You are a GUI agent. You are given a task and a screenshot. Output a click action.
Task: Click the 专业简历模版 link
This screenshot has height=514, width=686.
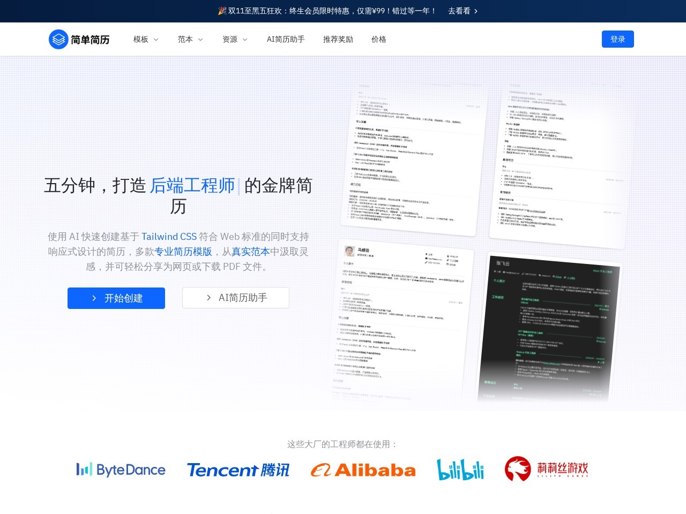pyautogui.click(x=183, y=251)
